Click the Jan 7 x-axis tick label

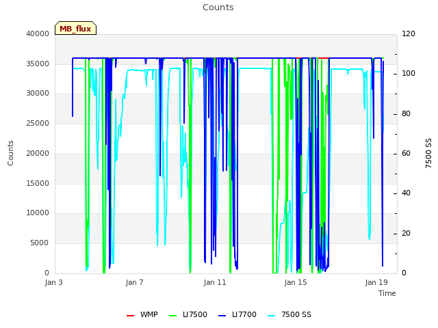(134, 282)
